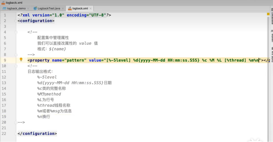Close the LogbackTest.java tab
Screen dimensions: 273x142
click(x=63, y=8)
